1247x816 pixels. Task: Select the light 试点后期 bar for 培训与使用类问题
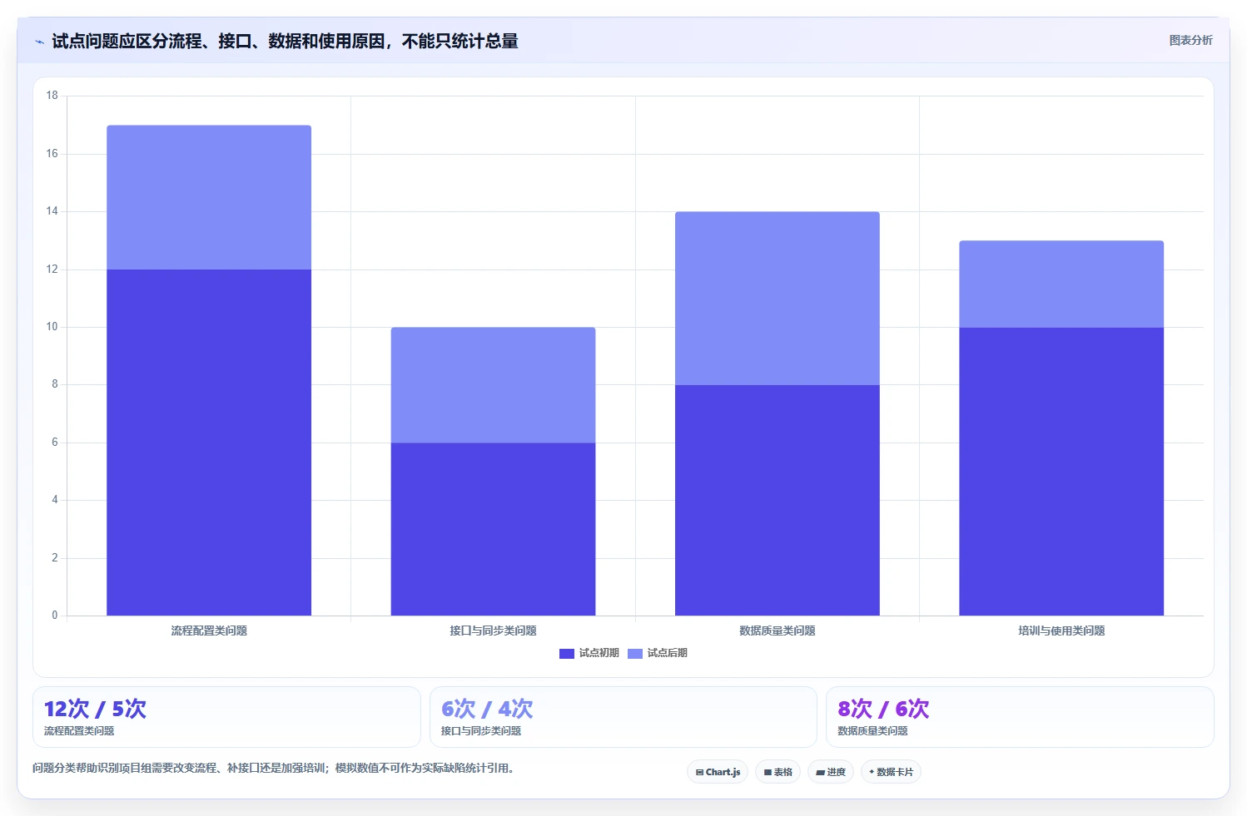point(1061,284)
